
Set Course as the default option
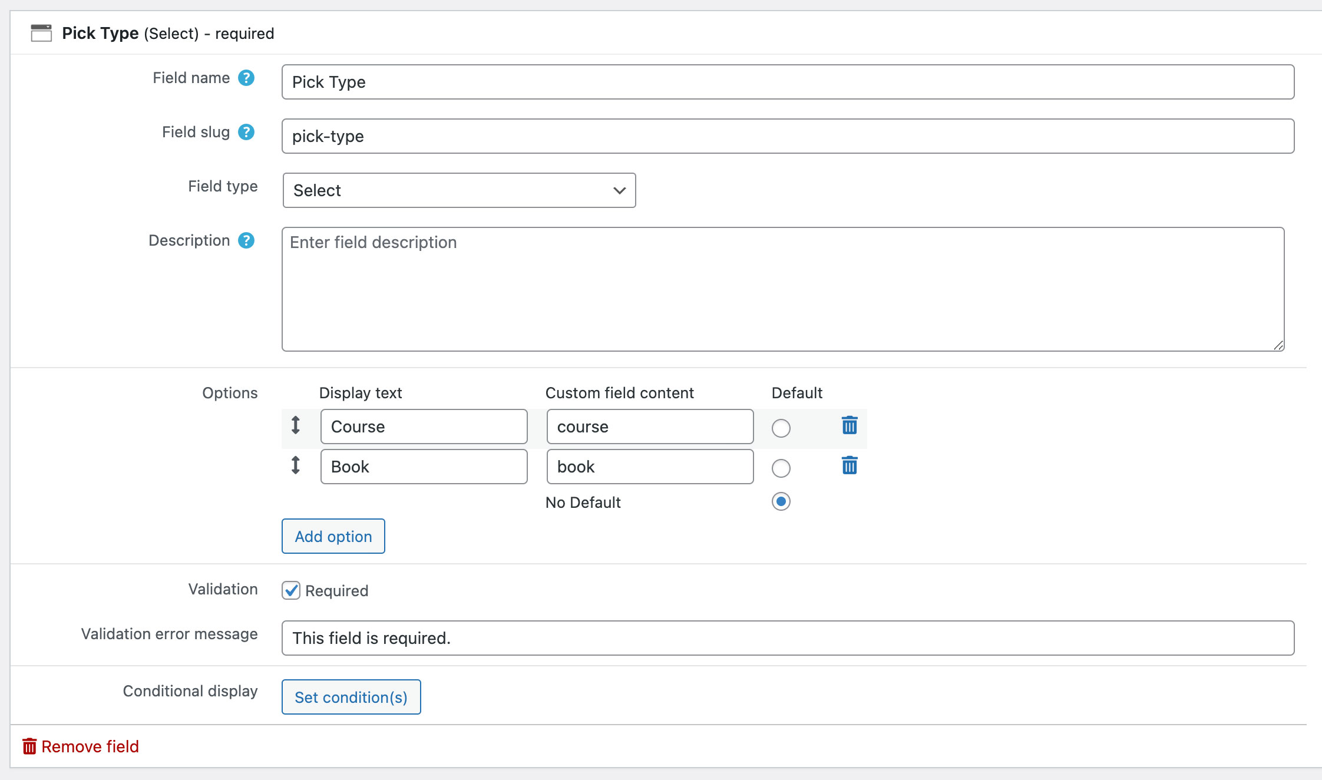(781, 428)
